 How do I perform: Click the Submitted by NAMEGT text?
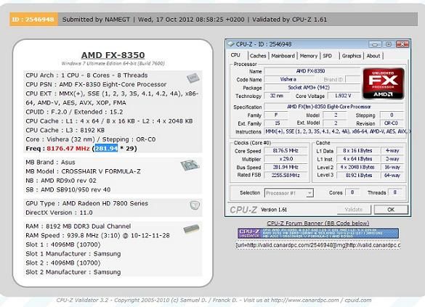pyautogui.click(x=96, y=20)
